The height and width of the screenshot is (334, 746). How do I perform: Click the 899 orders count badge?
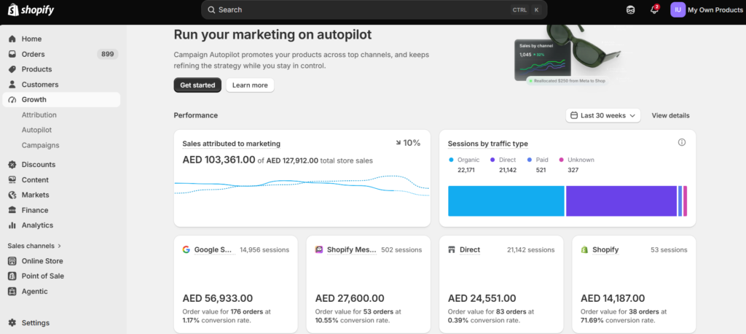point(108,54)
